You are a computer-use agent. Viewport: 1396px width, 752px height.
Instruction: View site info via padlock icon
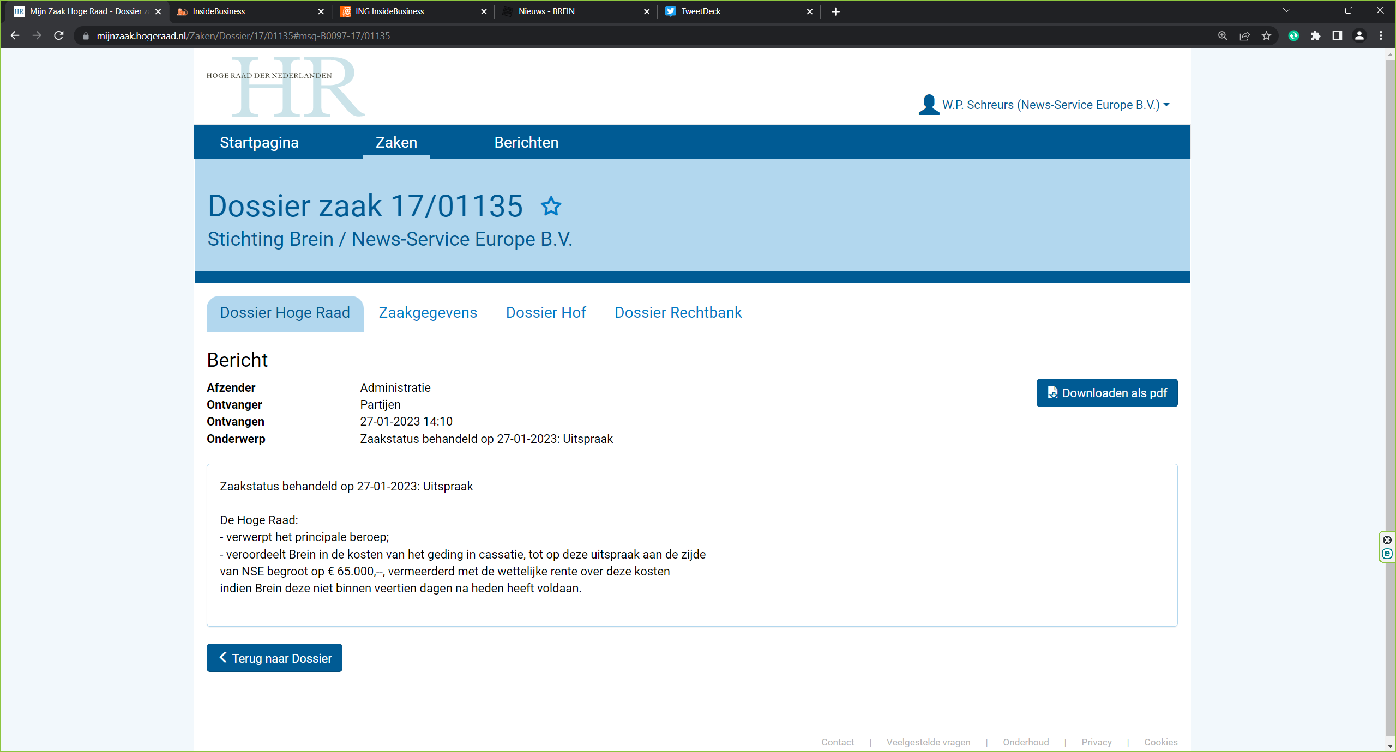[x=86, y=36]
